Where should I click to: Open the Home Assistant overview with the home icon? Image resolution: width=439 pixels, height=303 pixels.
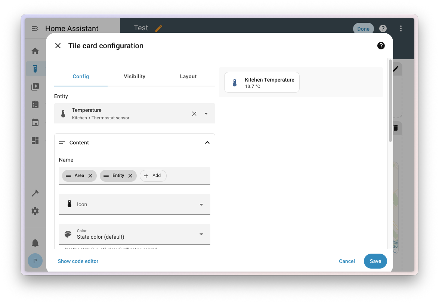coord(35,50)
